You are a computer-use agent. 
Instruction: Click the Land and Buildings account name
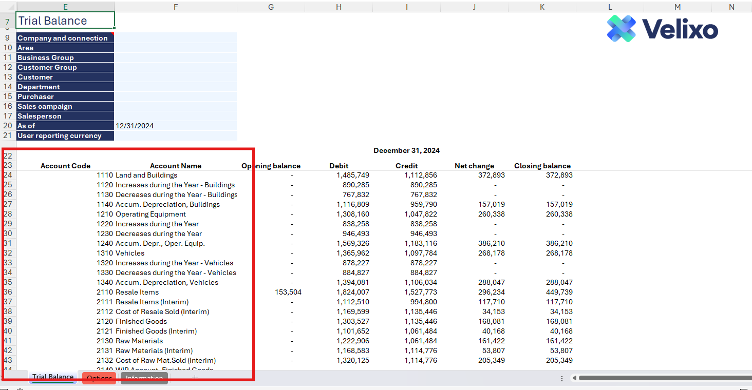click(x=146, y=175)
